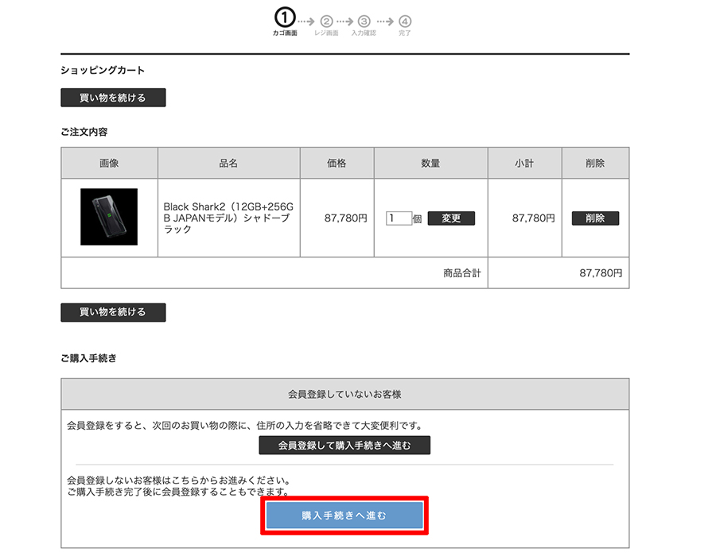Click the 変更 button to update quantity
The width and height of the screenshot is (716, 556).
[451, 218]
